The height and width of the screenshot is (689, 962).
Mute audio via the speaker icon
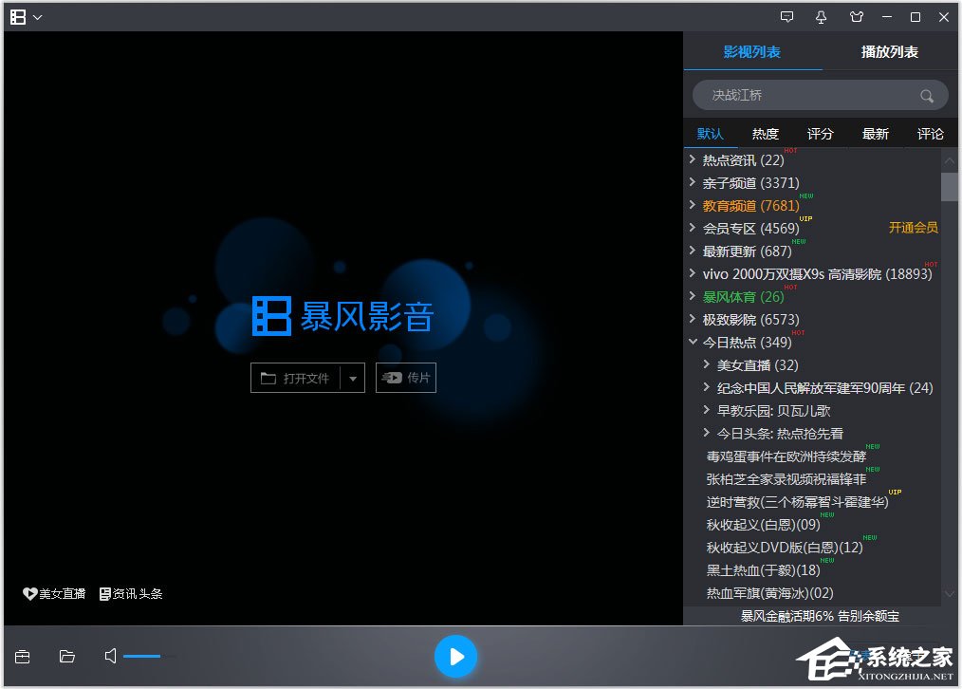[109, 656]
